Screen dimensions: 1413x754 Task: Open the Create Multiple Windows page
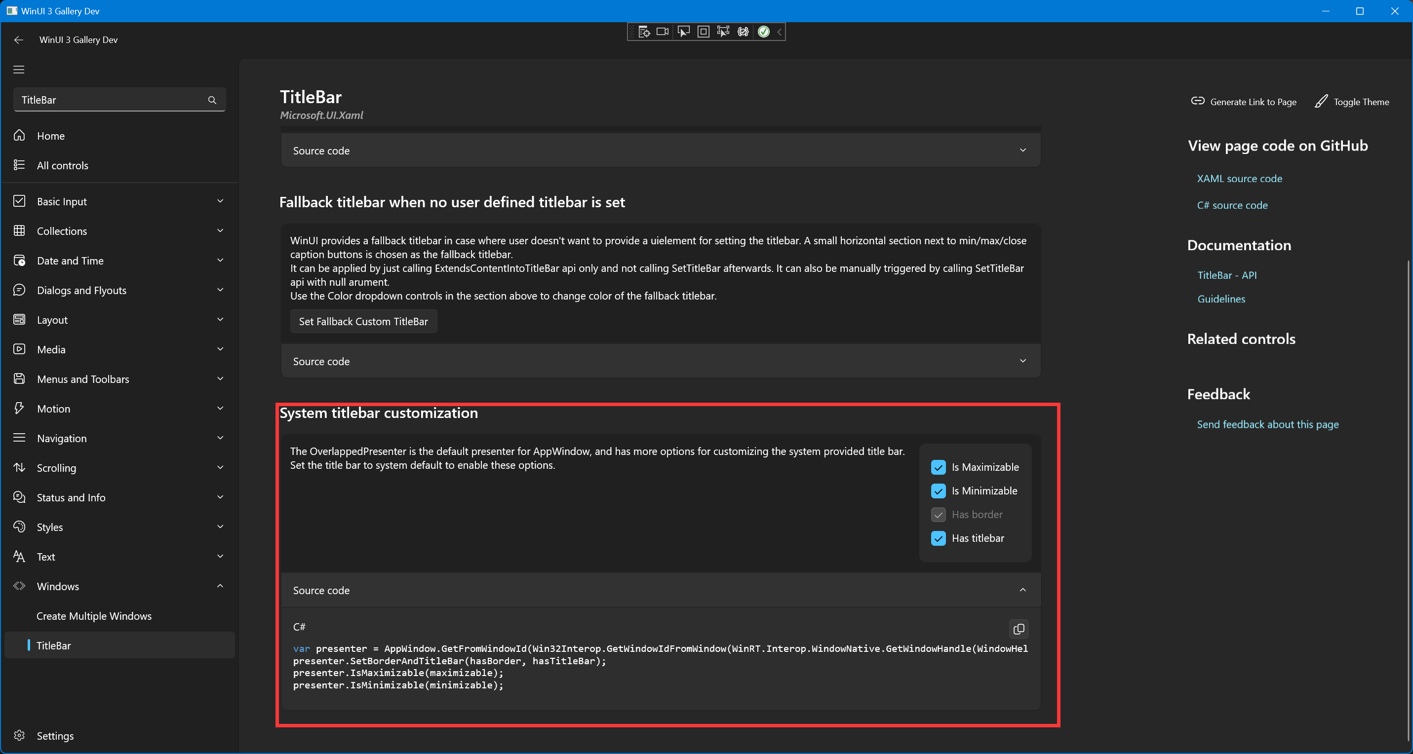[119, 616]
